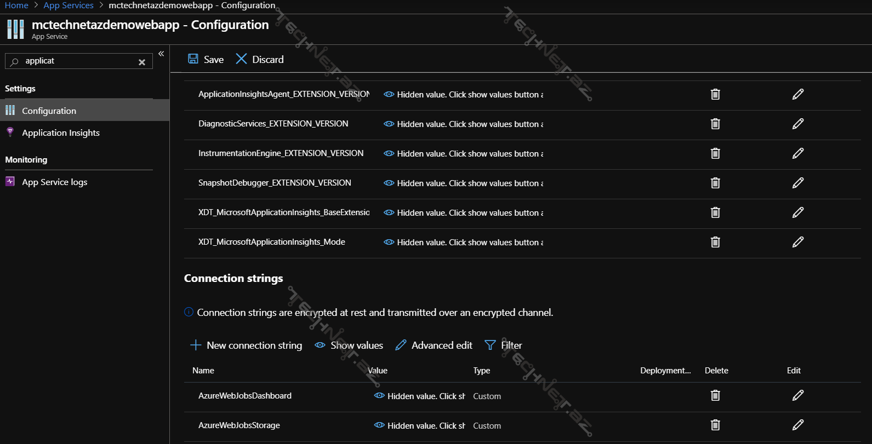
Task: Delete the InstrumentationEngine_EXTENSION_VERSION setting
Action: click(715, 153)
